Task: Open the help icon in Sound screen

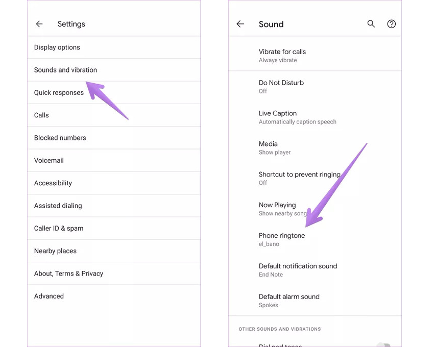Action: pyautogui.click(x=392, y=24)
